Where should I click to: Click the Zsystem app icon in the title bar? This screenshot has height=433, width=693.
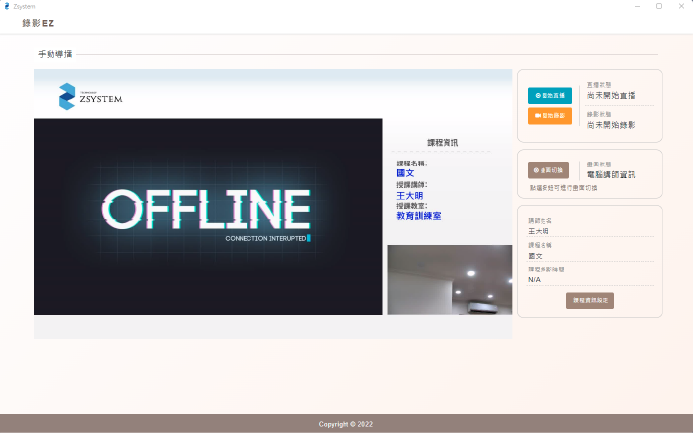7,6
